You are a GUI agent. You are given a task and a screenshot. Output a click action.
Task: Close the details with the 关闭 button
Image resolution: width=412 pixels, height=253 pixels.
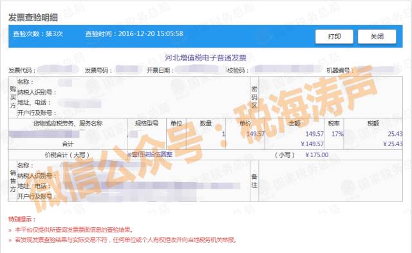pyautogui.click(x=377, y=37)
